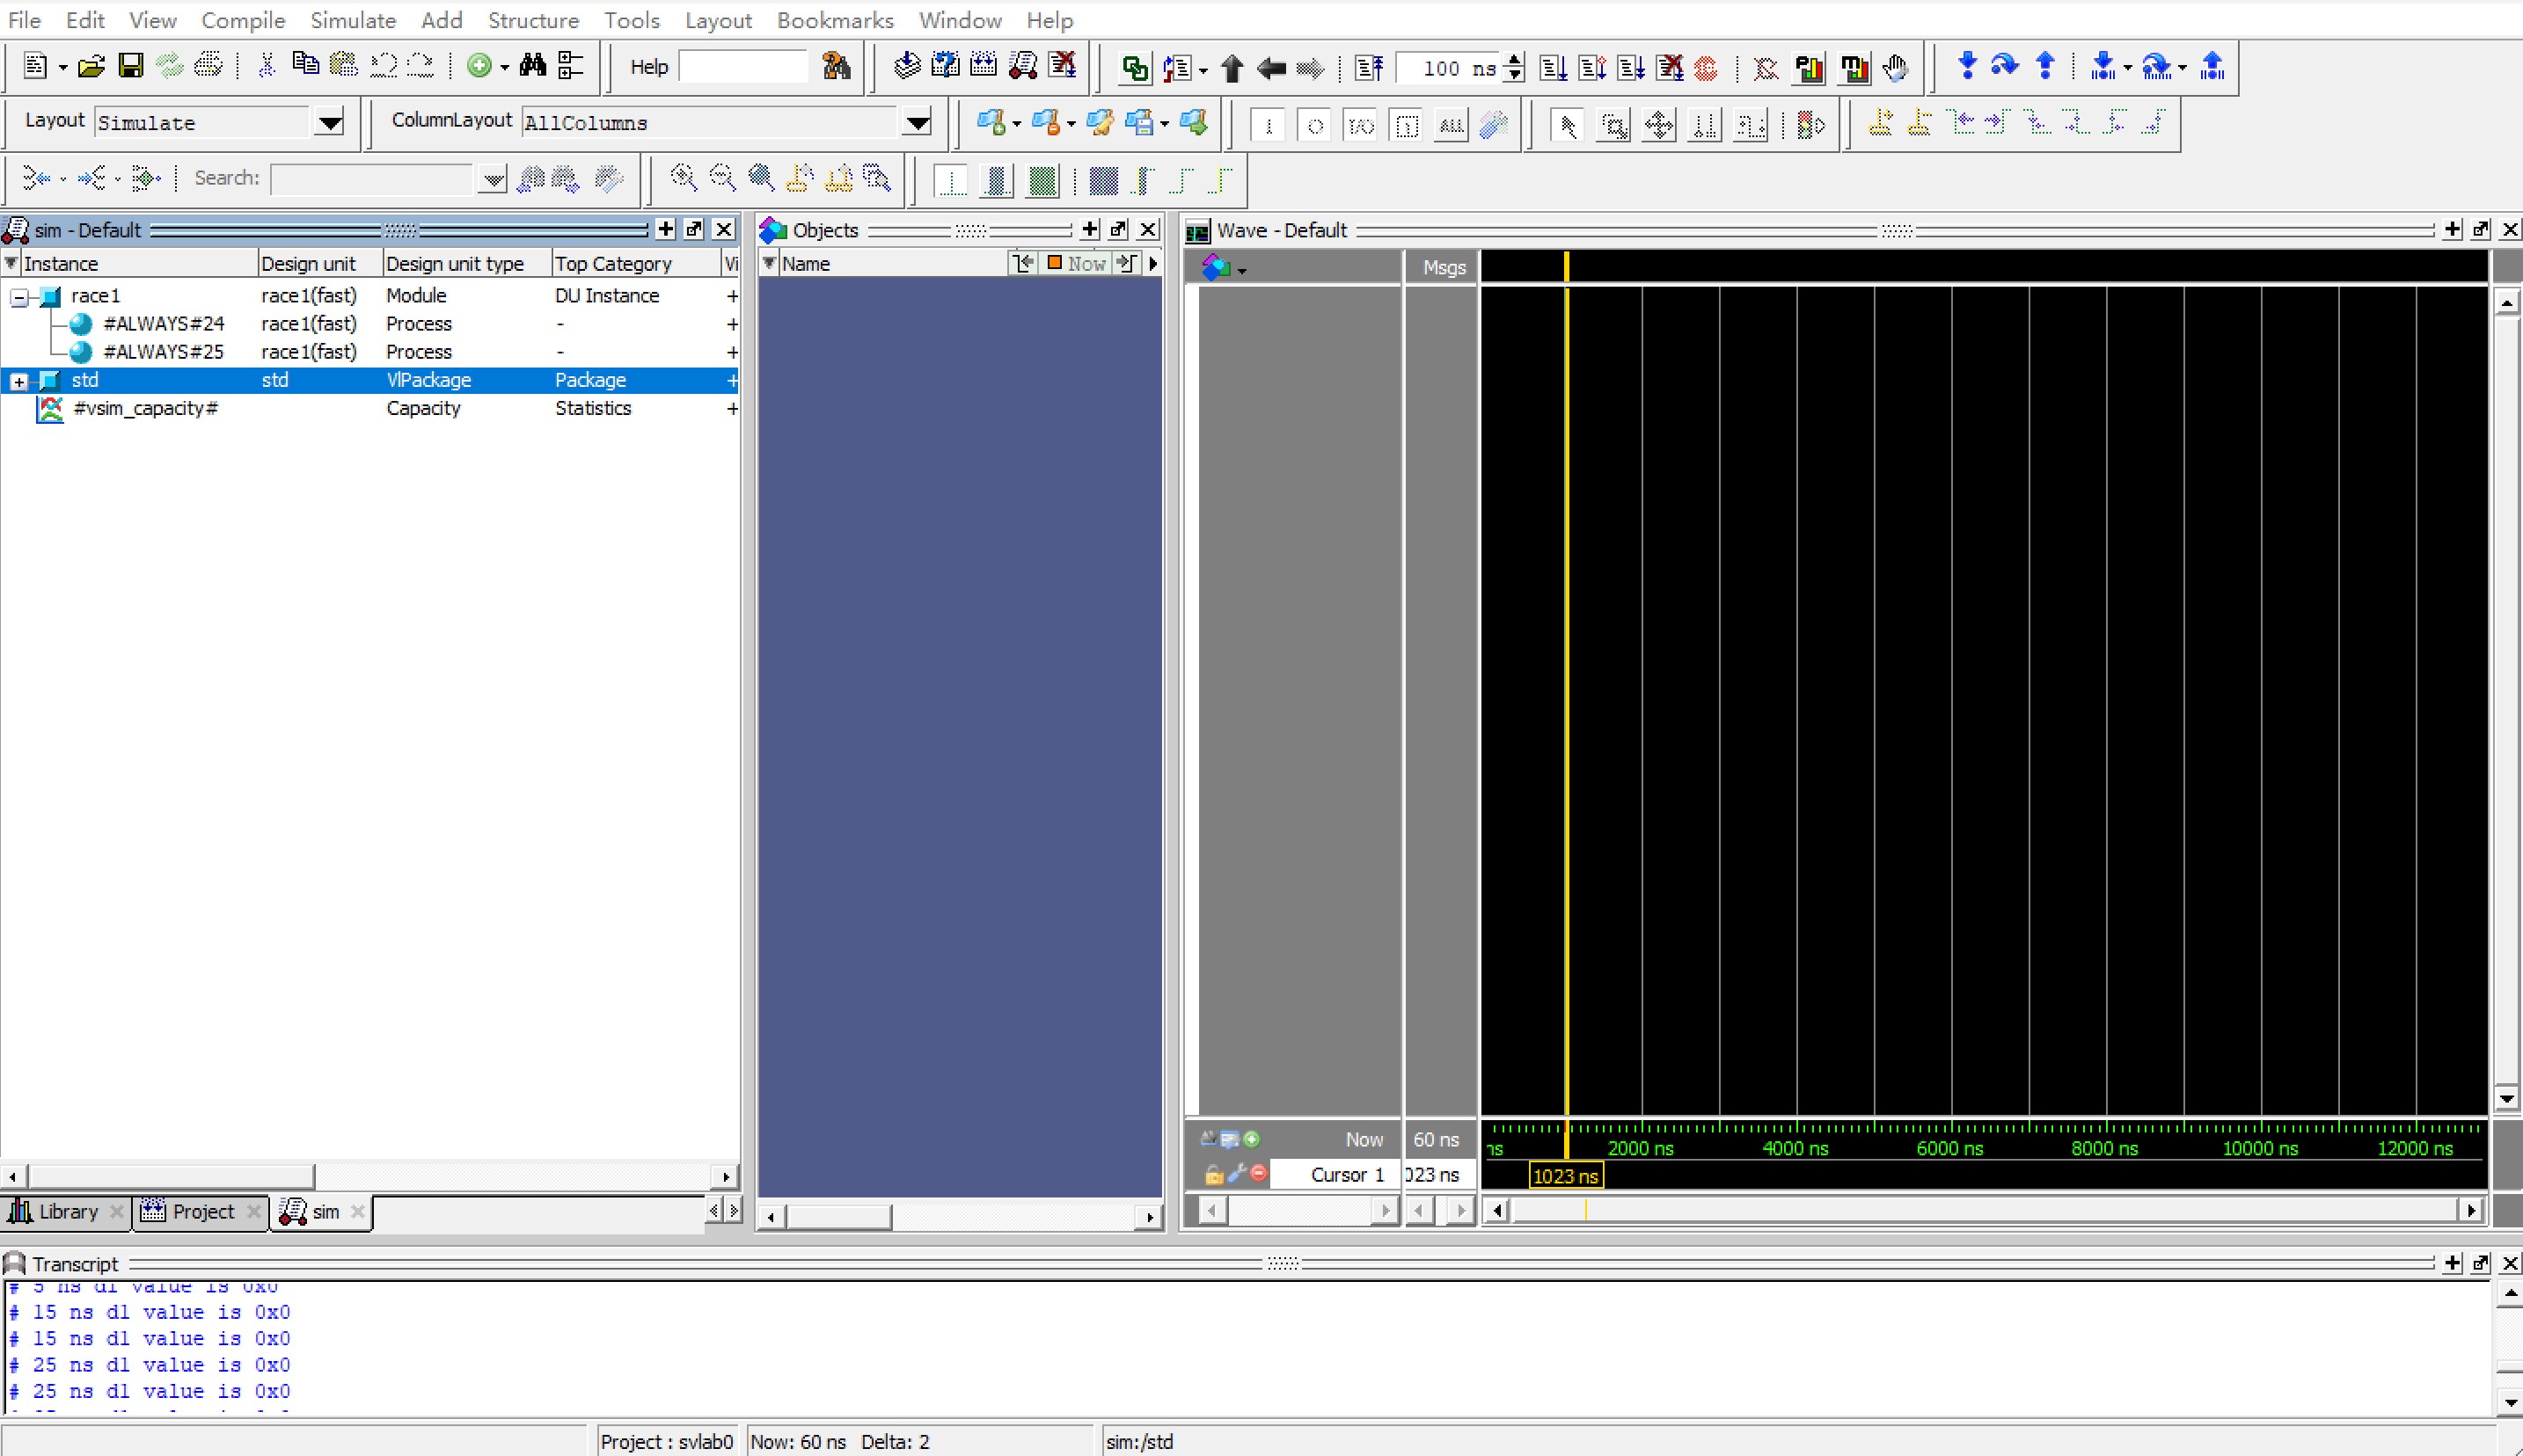Click the Restart simulation icon

(1368, 68)
